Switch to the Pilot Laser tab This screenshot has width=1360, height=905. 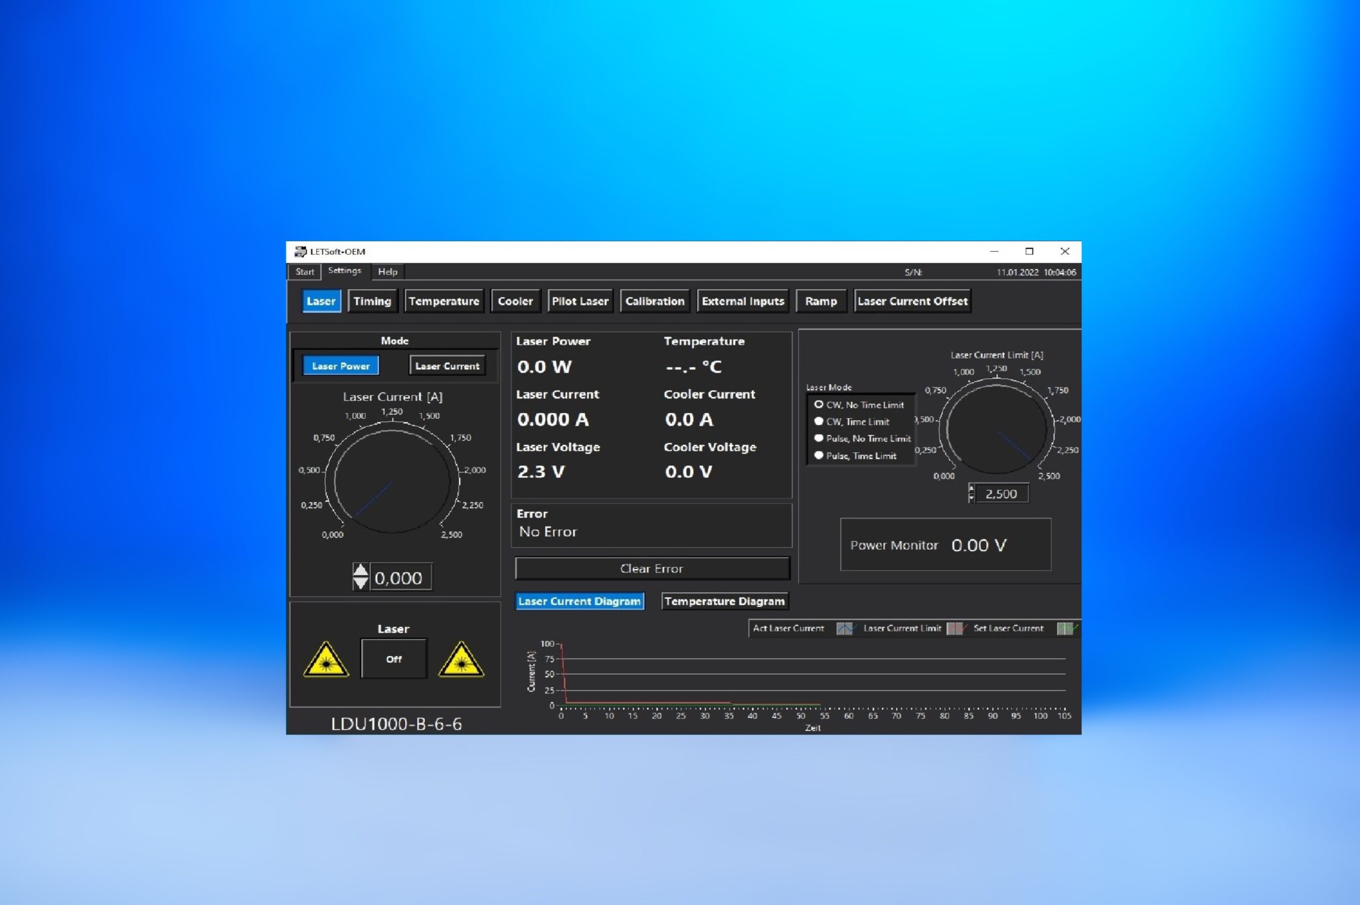coord(580,301)
